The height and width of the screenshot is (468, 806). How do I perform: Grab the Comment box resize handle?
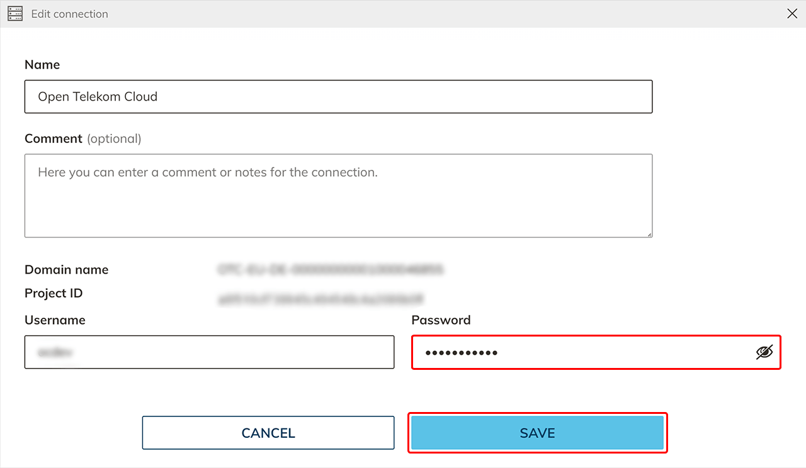point(649,234)
